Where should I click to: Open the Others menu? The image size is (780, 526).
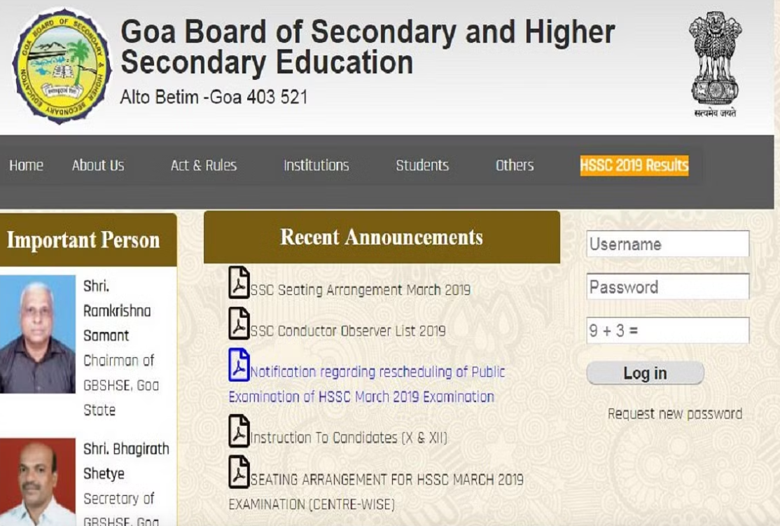click(x=515, y=165)
